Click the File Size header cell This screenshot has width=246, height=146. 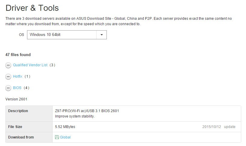[15, 127]
